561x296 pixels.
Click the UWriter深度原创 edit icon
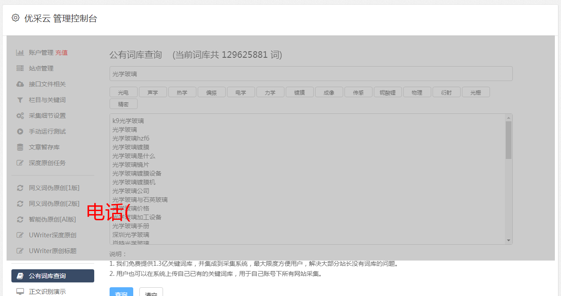20,235
